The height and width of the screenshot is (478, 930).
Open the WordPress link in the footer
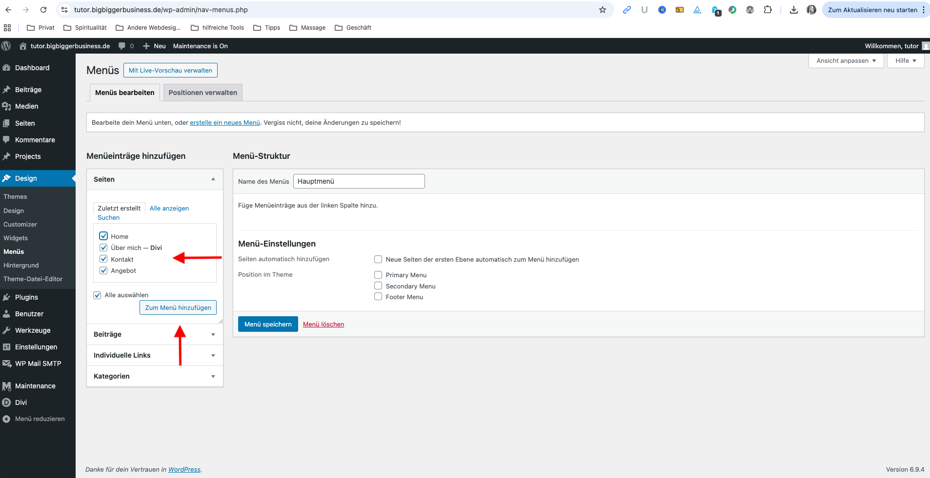pos(184,470)
